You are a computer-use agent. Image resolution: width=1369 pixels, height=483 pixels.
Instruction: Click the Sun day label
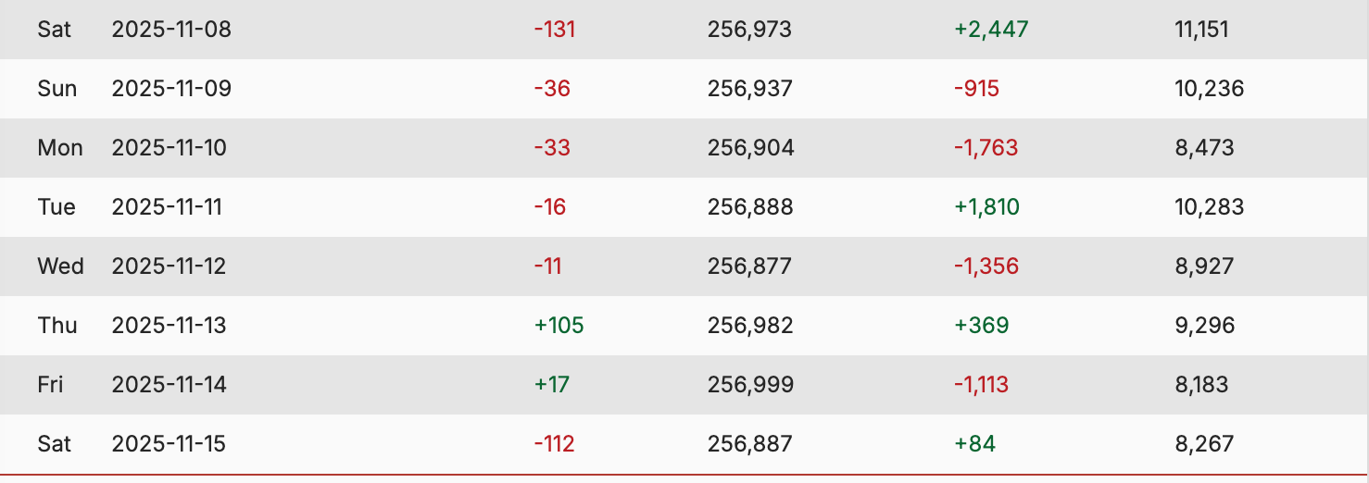pyautogui.click(x=57, y=89)
